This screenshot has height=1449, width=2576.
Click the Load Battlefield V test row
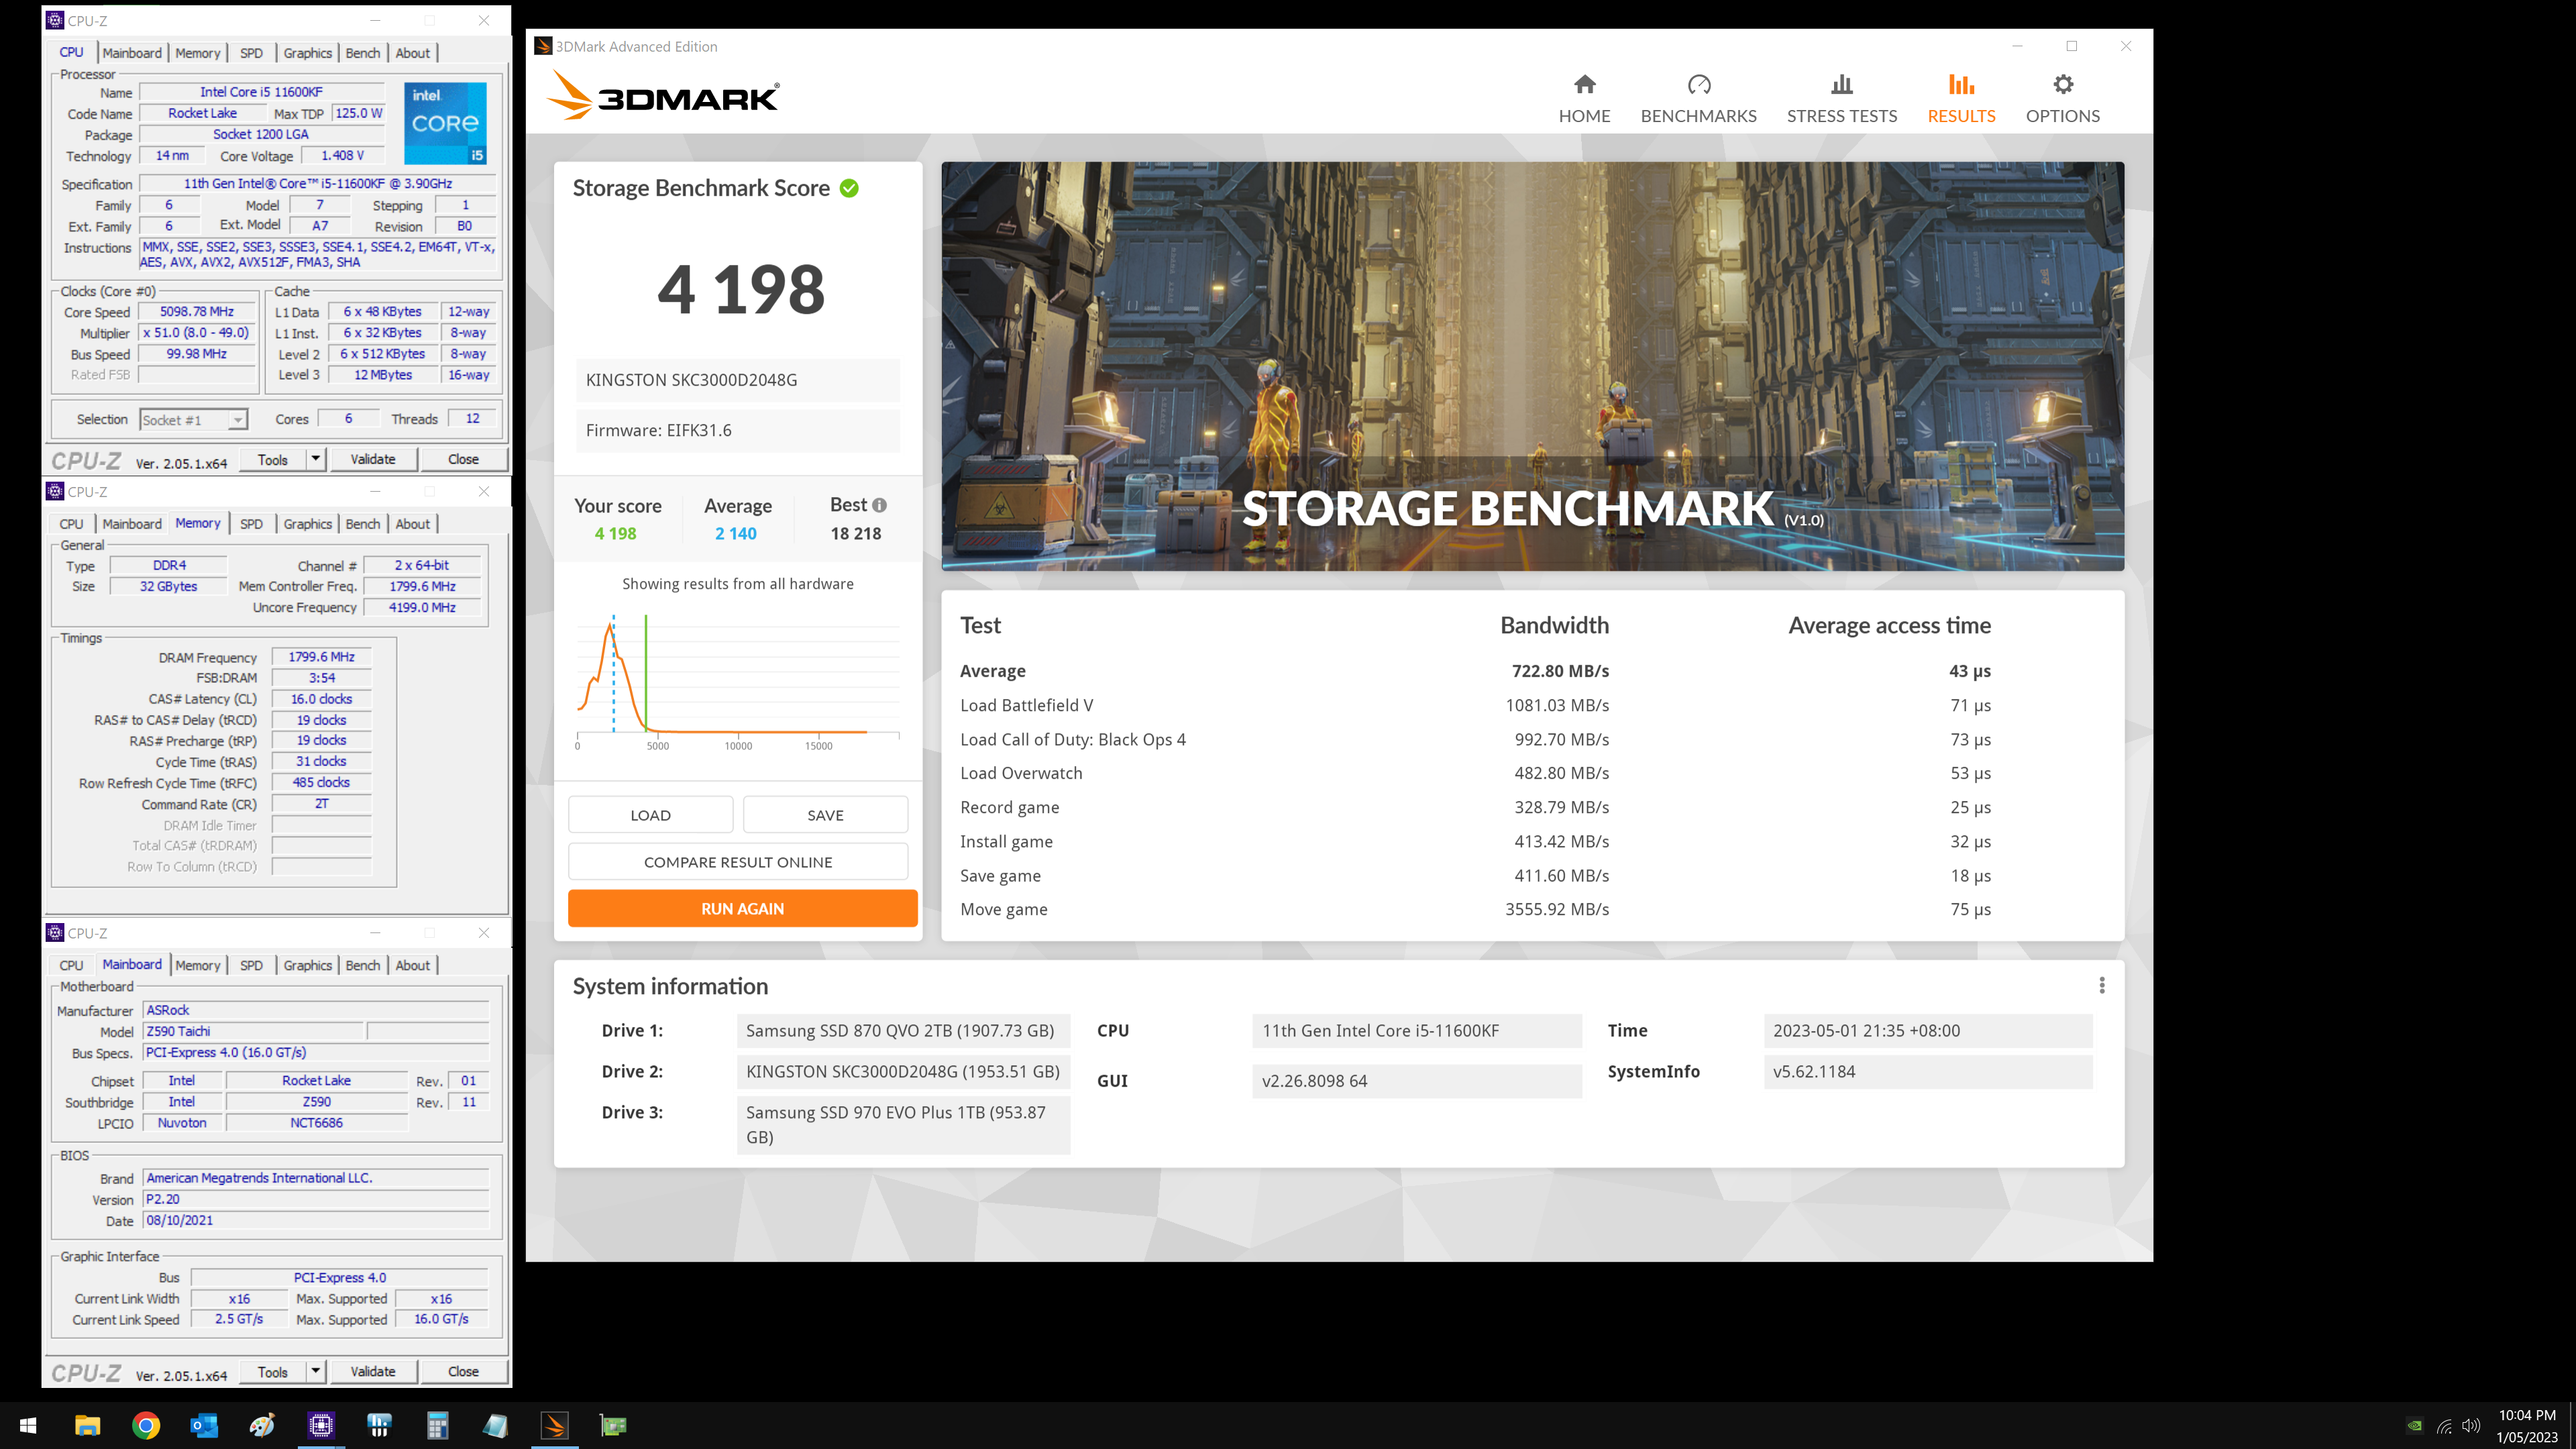(1475, 705)
